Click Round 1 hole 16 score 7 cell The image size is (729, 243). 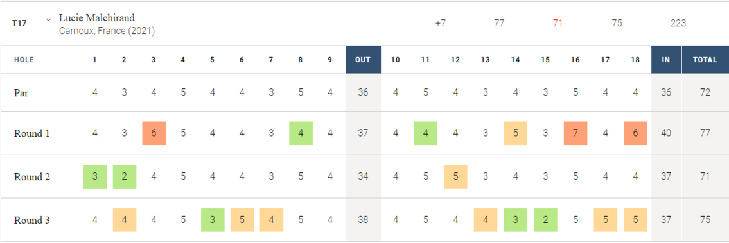(575, 133)
